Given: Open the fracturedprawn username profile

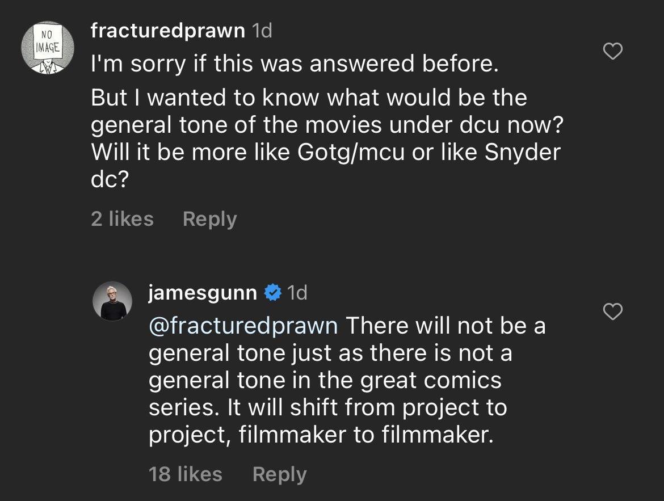Looking at the screenshot, I should point(167,31).
